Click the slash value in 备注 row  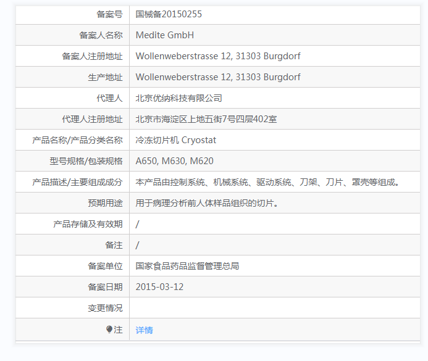137,245
